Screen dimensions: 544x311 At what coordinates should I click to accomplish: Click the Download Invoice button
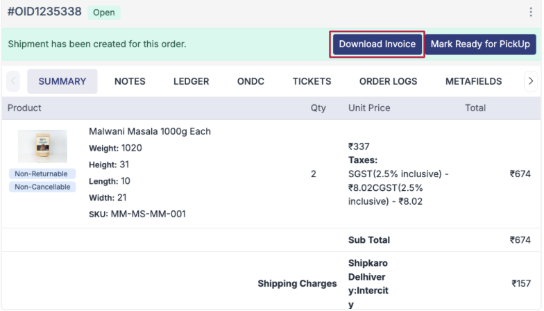tap(377, 44)
